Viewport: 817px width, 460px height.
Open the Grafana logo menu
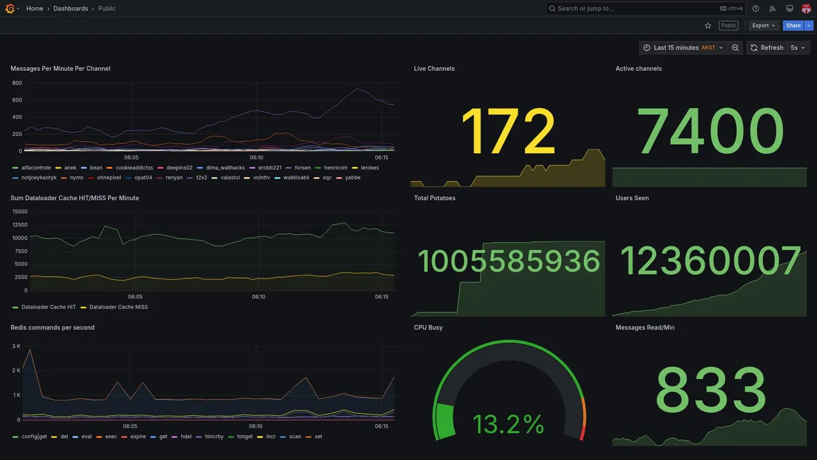pyautogui.click(x=10, y=8)
